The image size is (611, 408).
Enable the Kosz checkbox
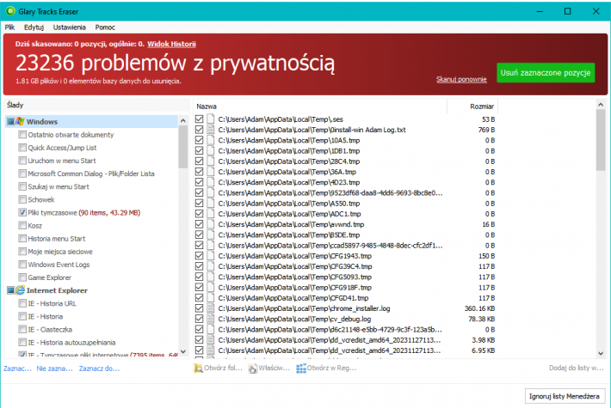pyautogui.click(x=22, y=225)
